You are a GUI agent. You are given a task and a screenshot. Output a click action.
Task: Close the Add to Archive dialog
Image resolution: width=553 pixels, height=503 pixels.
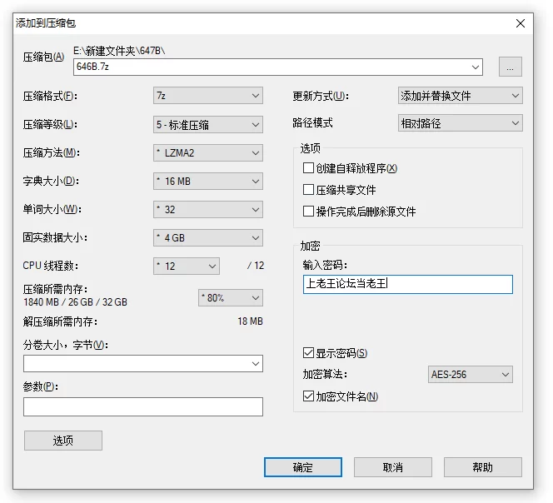click(x=521, y=23)
